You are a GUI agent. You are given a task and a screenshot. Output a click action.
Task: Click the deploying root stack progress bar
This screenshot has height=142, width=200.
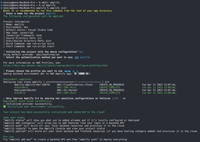click(x=73, y=82)
